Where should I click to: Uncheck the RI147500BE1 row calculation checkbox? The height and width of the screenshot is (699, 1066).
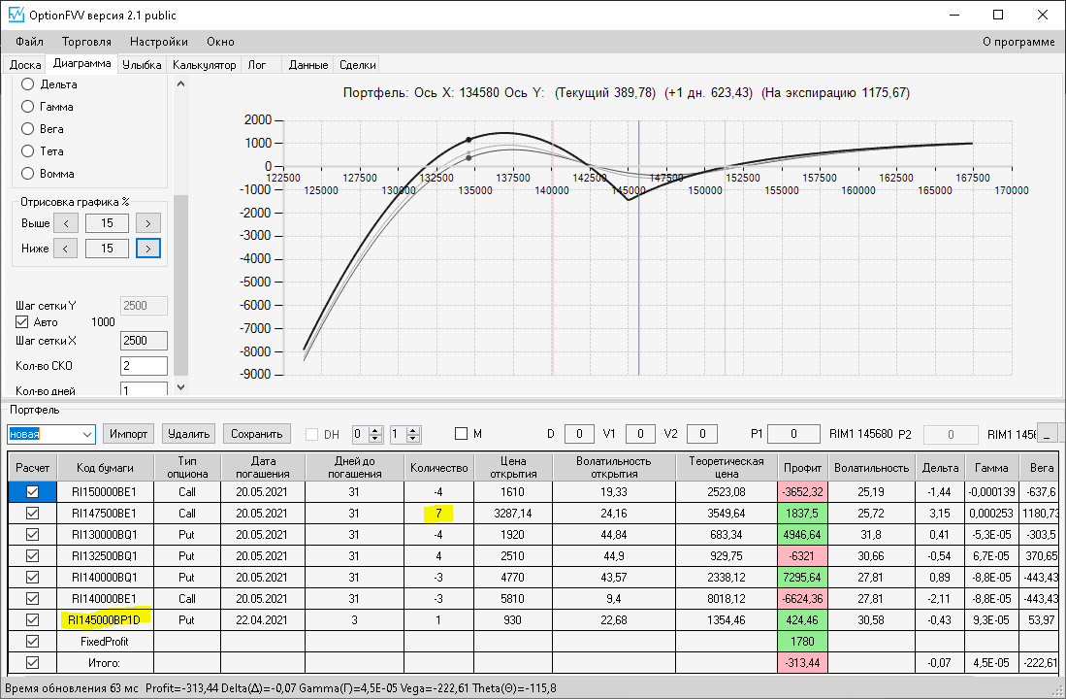tap(32, 514)
